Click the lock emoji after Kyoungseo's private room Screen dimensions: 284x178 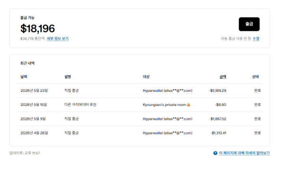point(188,105)
